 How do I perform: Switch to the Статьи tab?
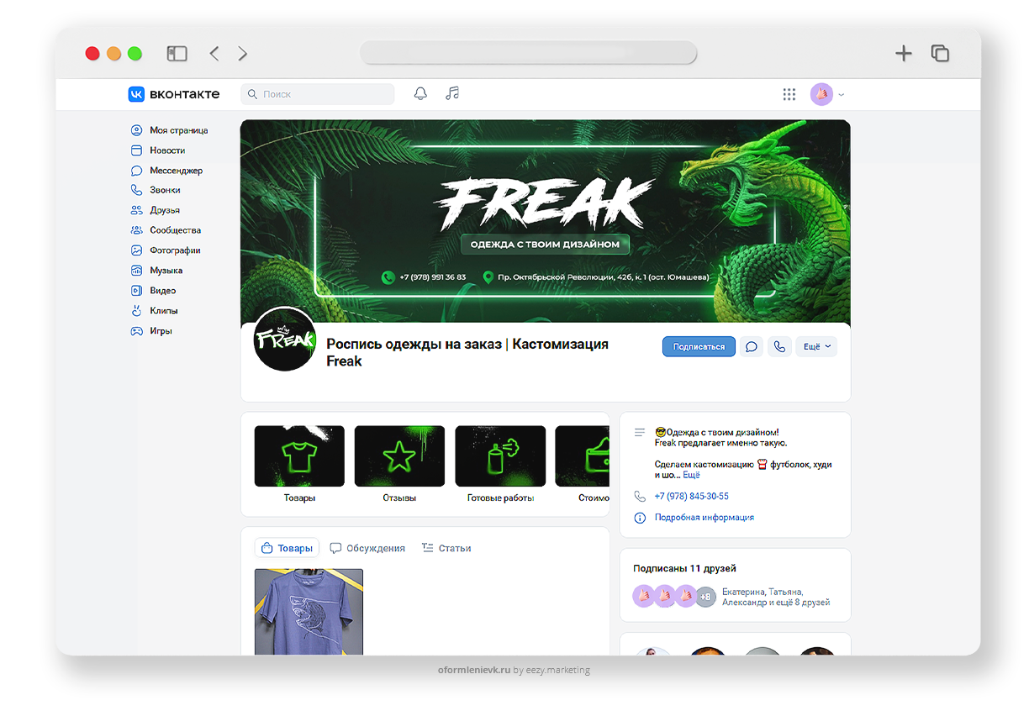(x=446, y=548)
